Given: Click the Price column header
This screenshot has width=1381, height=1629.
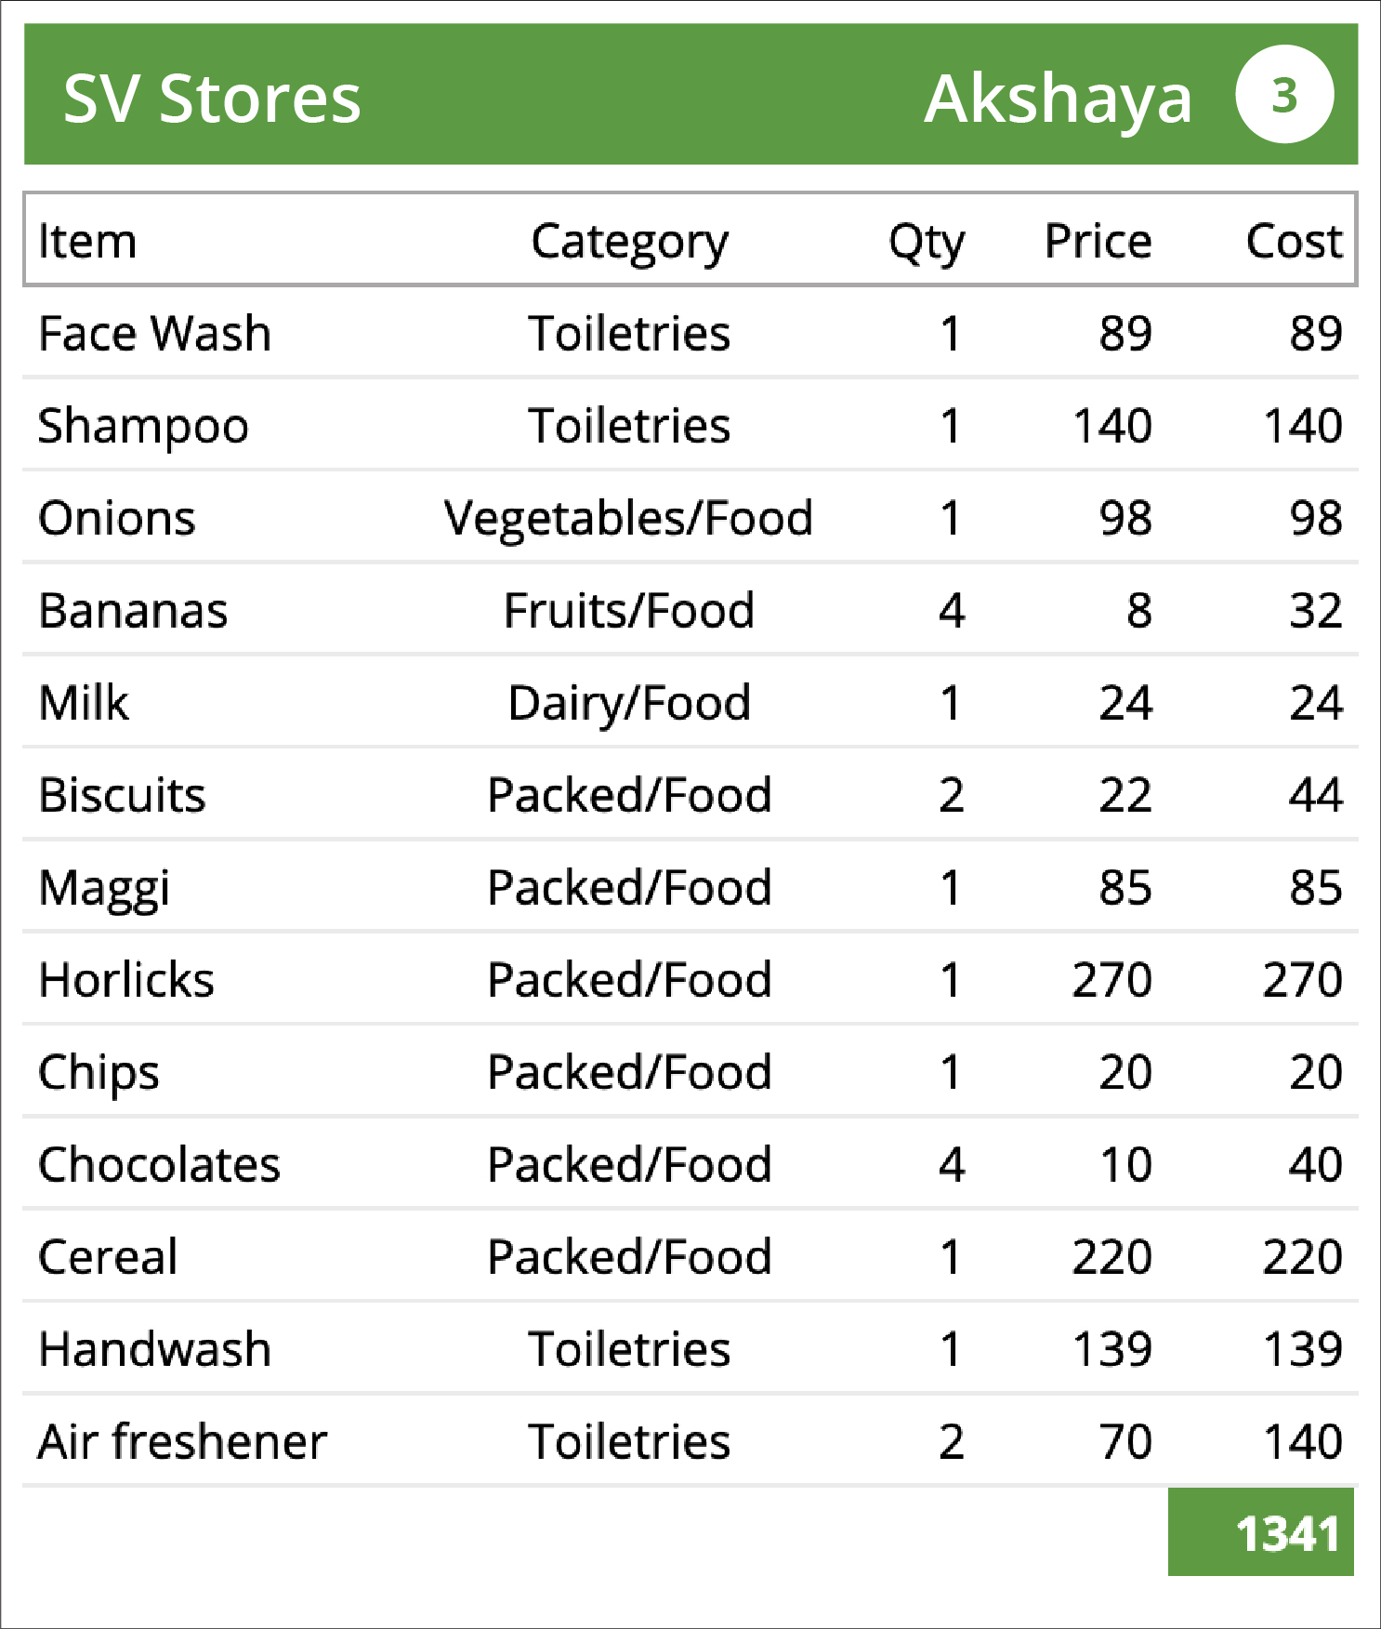Looking at the screenshot, I should coord(1098,241).
